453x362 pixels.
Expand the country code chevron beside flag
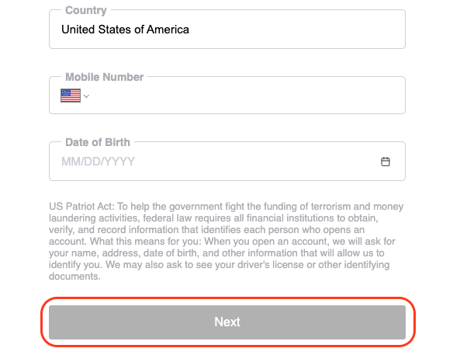[86, 96]
